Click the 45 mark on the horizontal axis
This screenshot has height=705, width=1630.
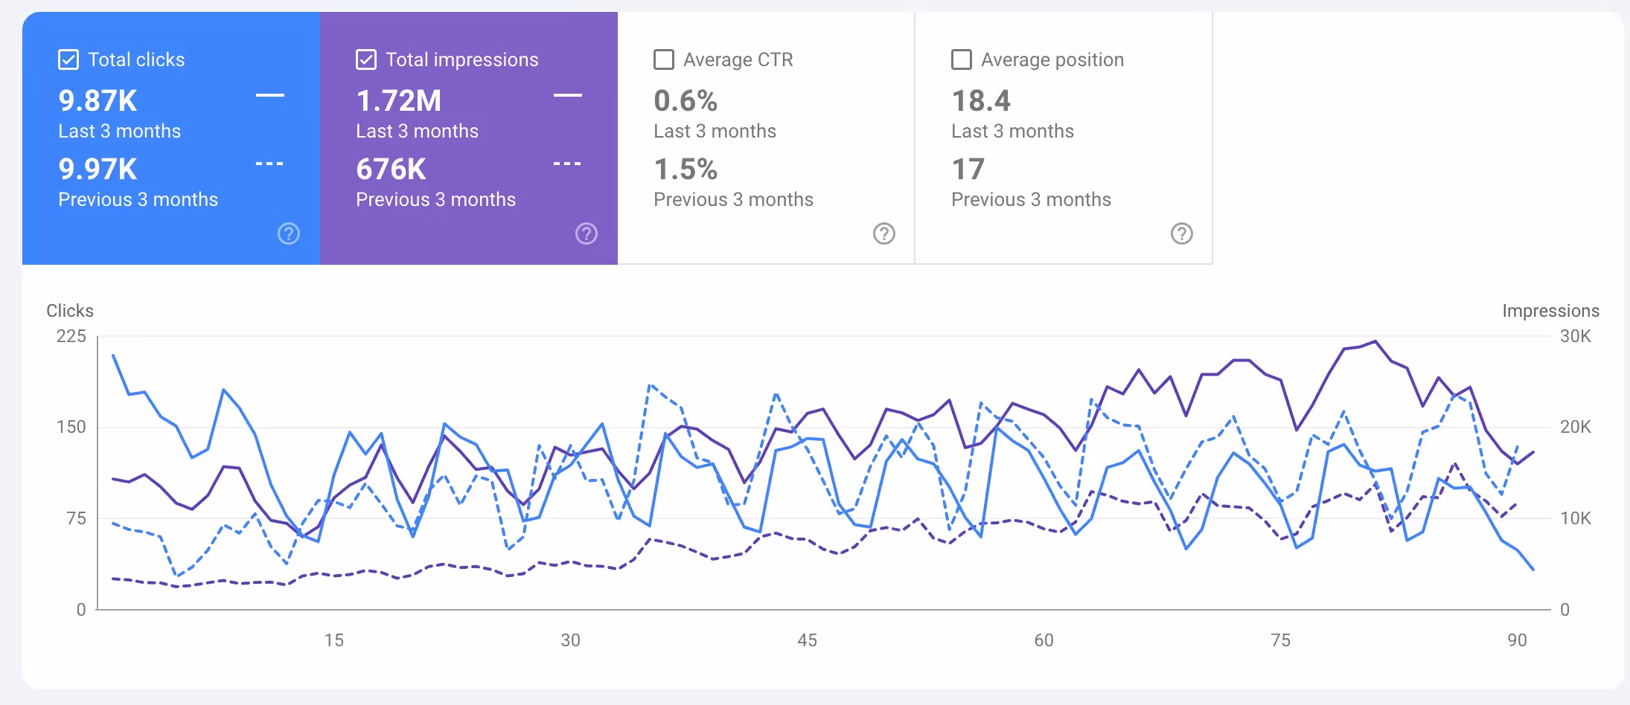click(x=807, y=640)
